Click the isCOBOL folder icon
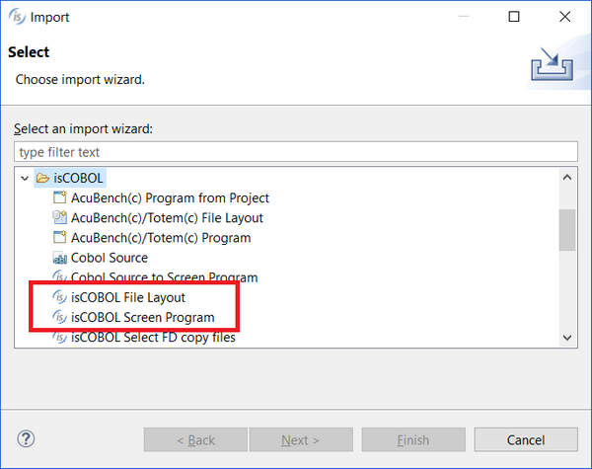This screenshot has height=469, width=592. pyautogui.click(x=42, y=178)
